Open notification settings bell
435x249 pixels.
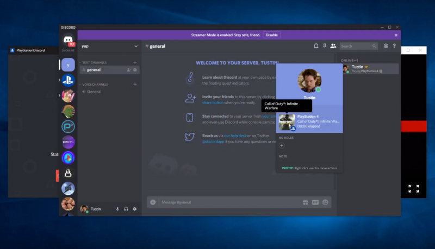pos(316,46)
